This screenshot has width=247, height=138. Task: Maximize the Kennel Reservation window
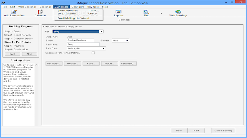click(x=232, y=2)
